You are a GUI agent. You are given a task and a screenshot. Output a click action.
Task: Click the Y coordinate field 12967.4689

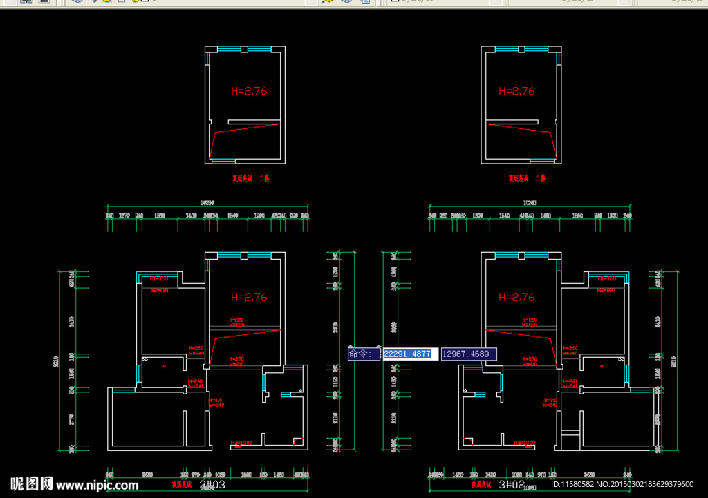[x=469, y=354]
